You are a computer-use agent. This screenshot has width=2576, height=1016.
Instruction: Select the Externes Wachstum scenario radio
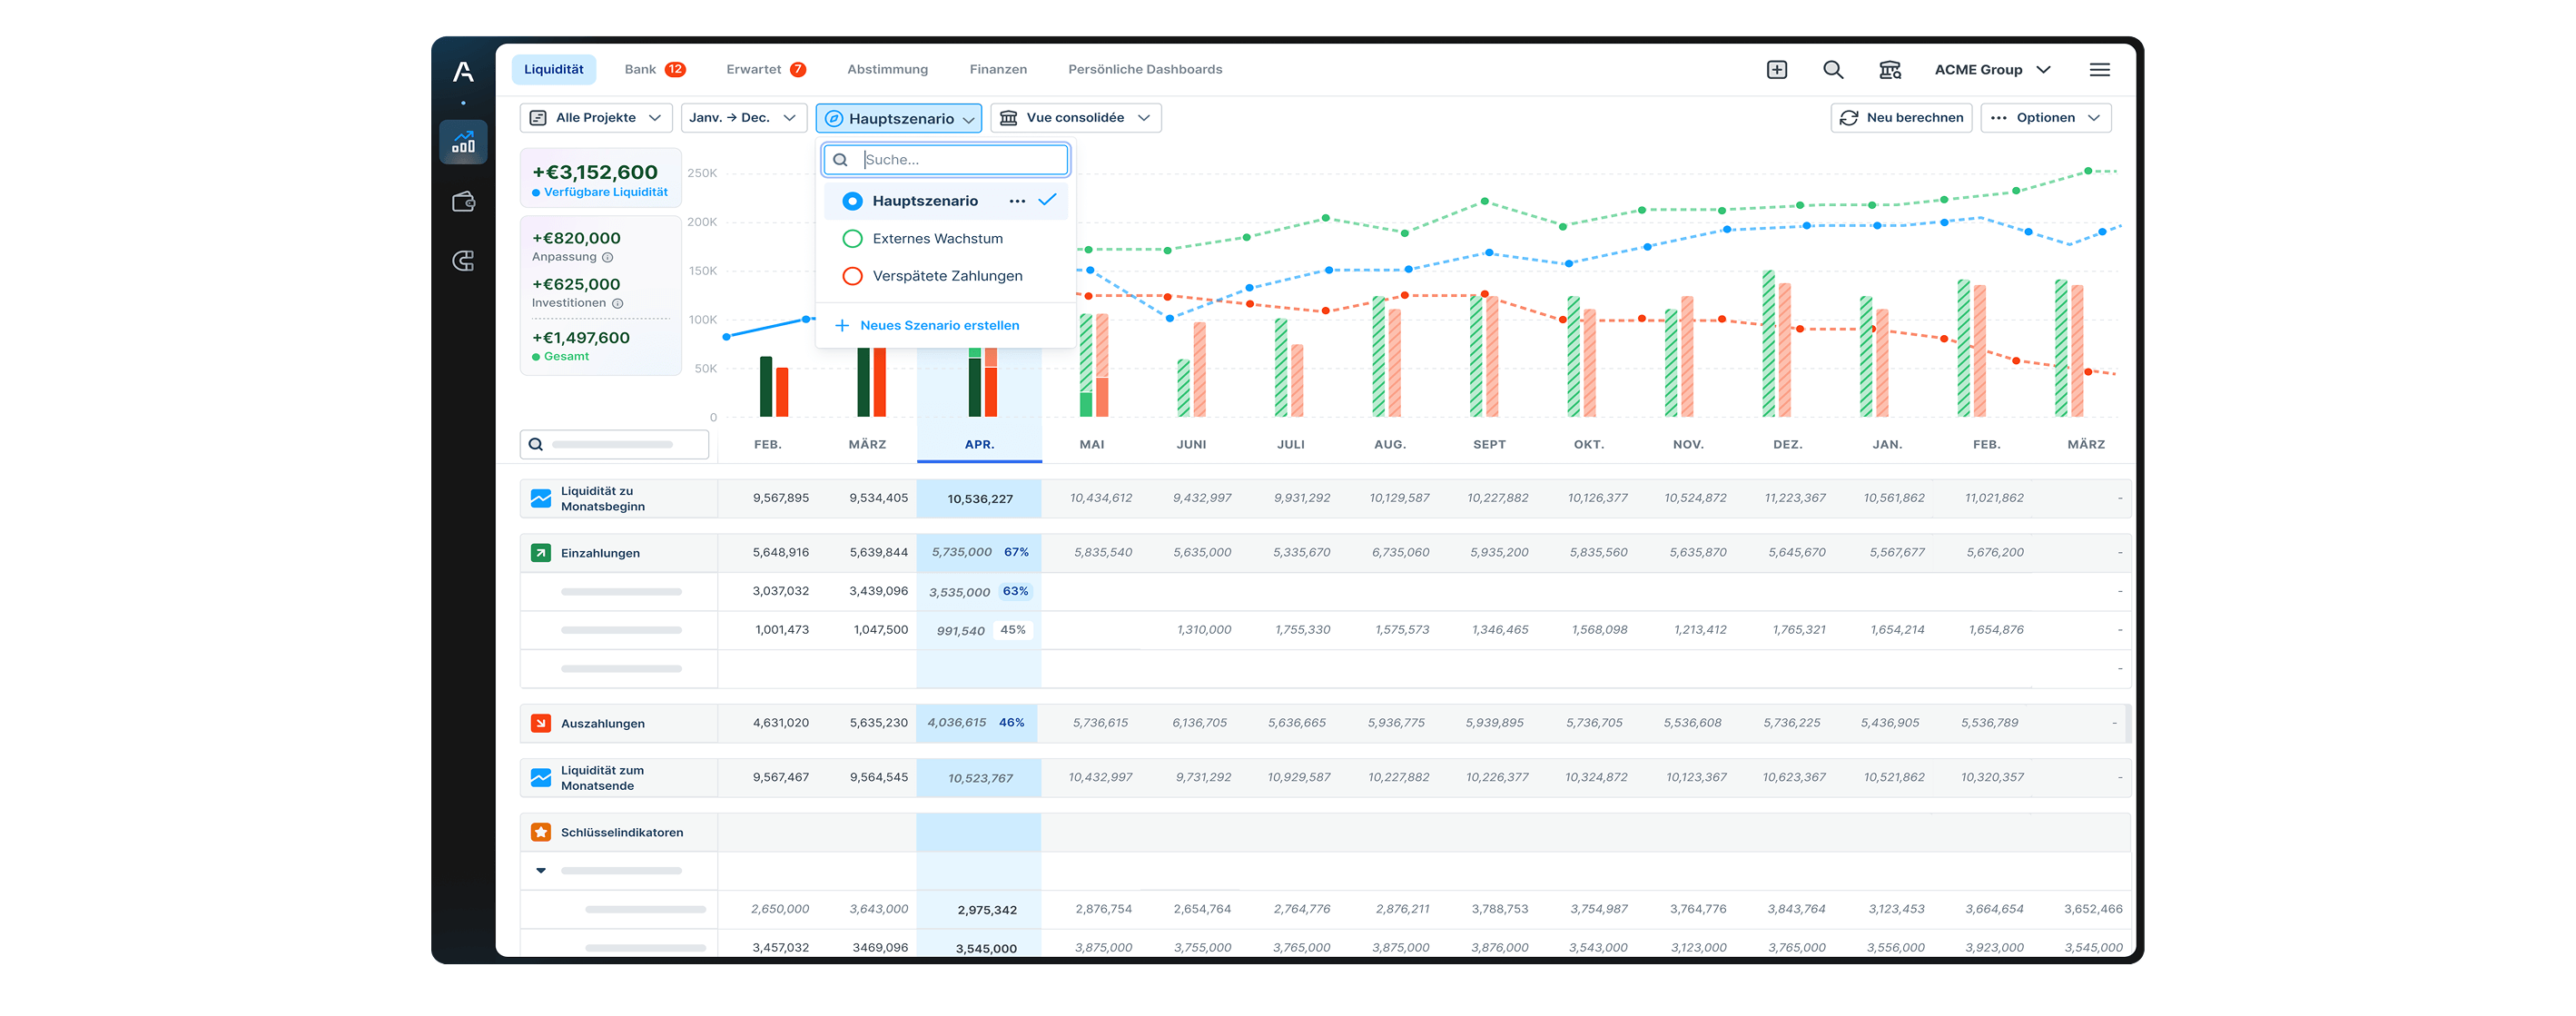[852, 239]
